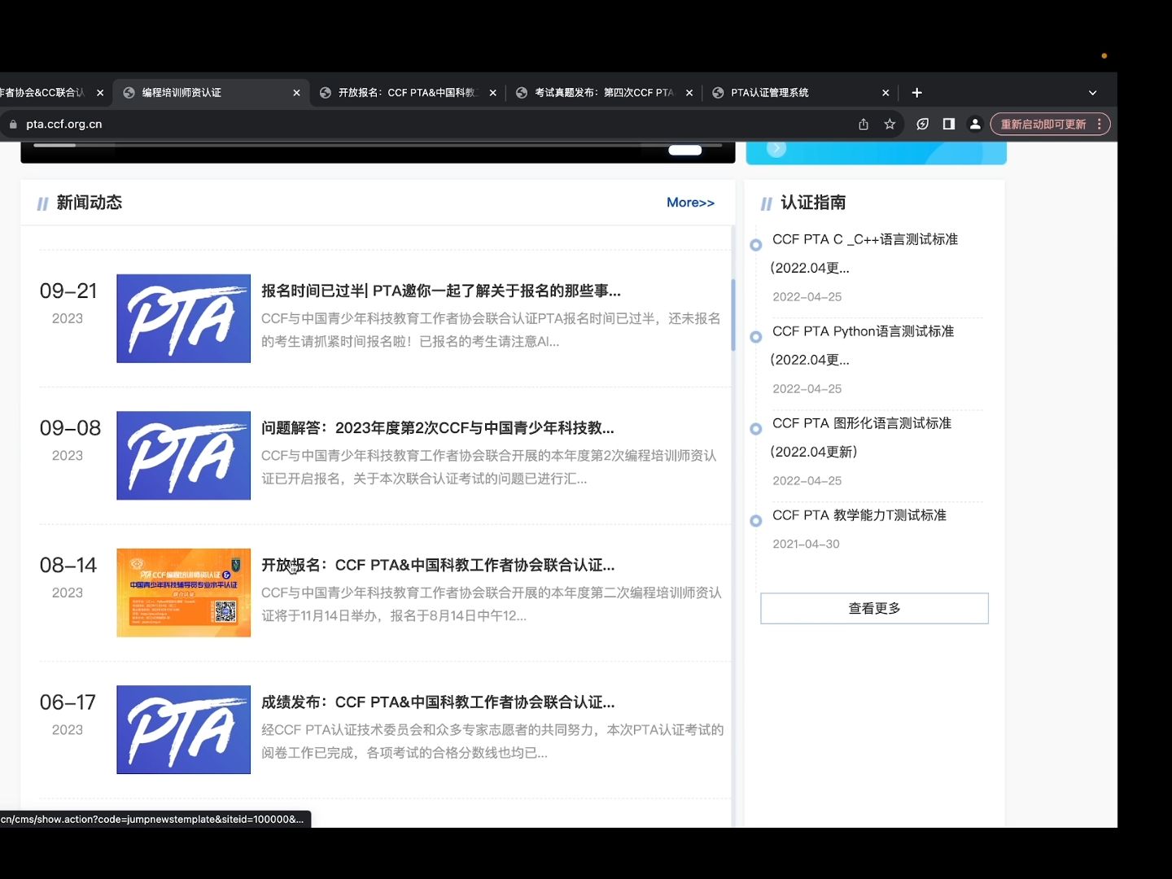Click the blue banner arrow icon
The height and width of the screenshot is (879, 1172).
coord(776,149)
